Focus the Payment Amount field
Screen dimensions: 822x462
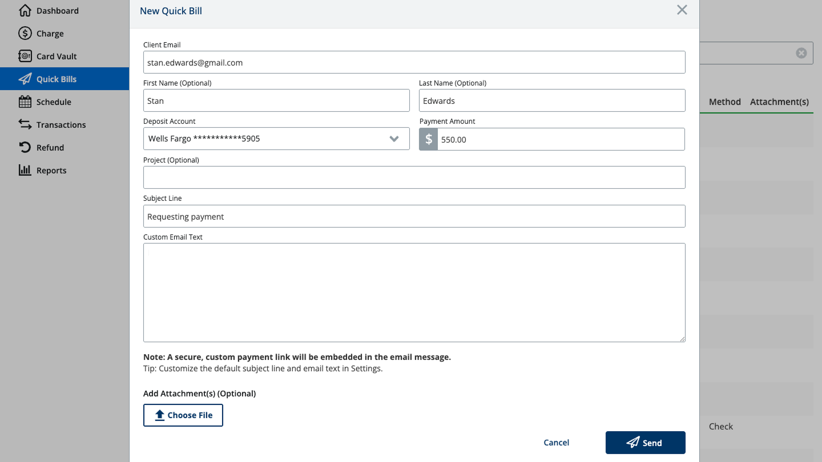tap(561, 139)
